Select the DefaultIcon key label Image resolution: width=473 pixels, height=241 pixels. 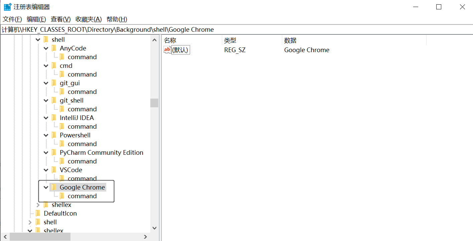[60, 213]
